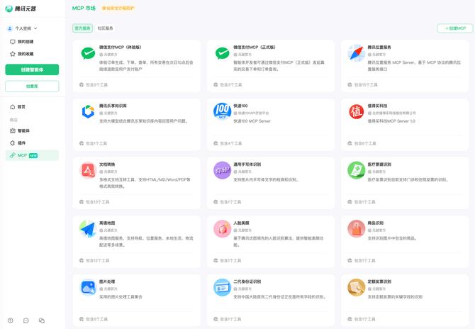The width and height of the screenshot is (475, 329).
Task: Click the 快递100 MCP icon
Action: pyautogui.click(x=223, y=111)
